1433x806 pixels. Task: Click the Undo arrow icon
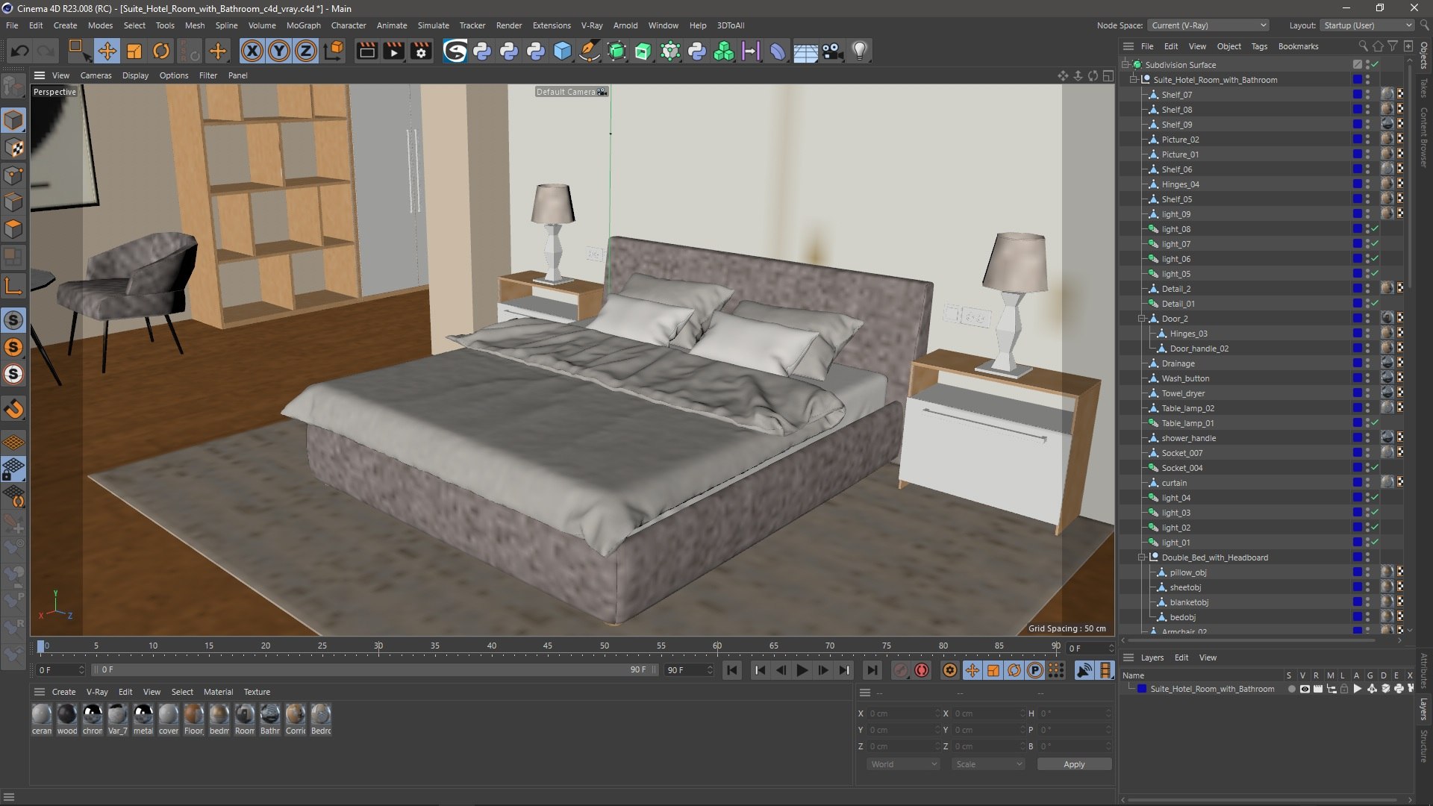20,51
